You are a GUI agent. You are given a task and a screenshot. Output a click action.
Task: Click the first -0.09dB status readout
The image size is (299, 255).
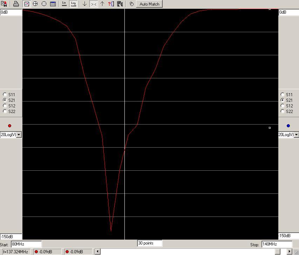click(x=47, y=252)
